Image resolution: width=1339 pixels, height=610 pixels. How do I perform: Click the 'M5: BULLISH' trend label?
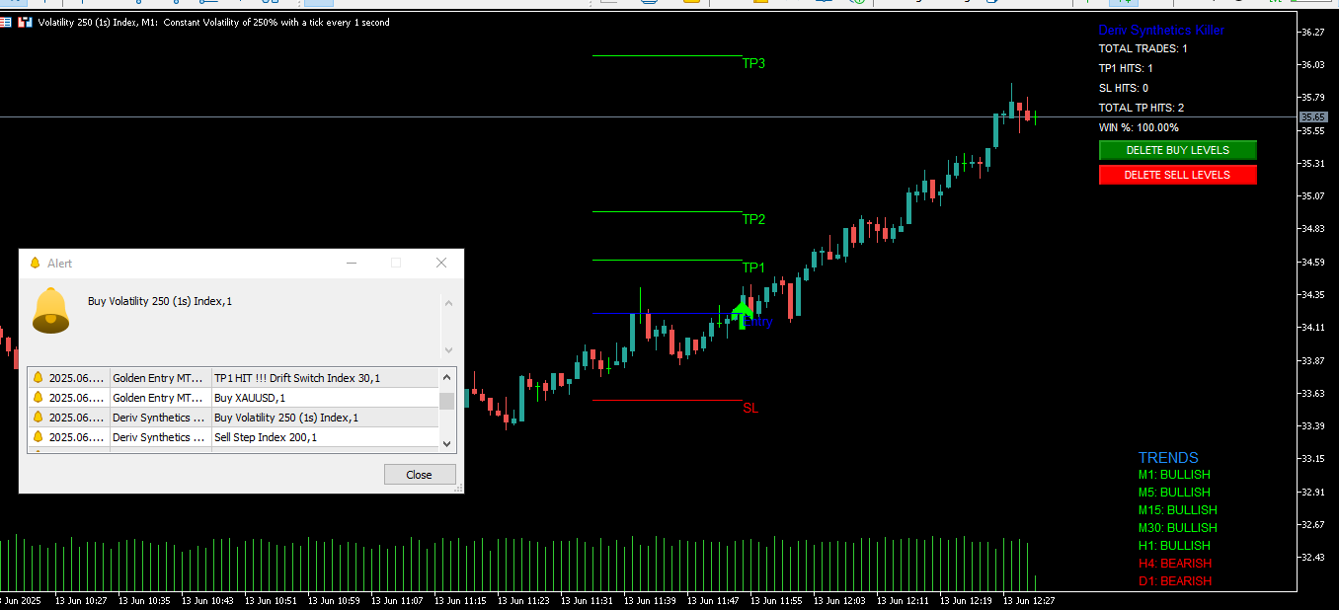tap(1174, 493)
